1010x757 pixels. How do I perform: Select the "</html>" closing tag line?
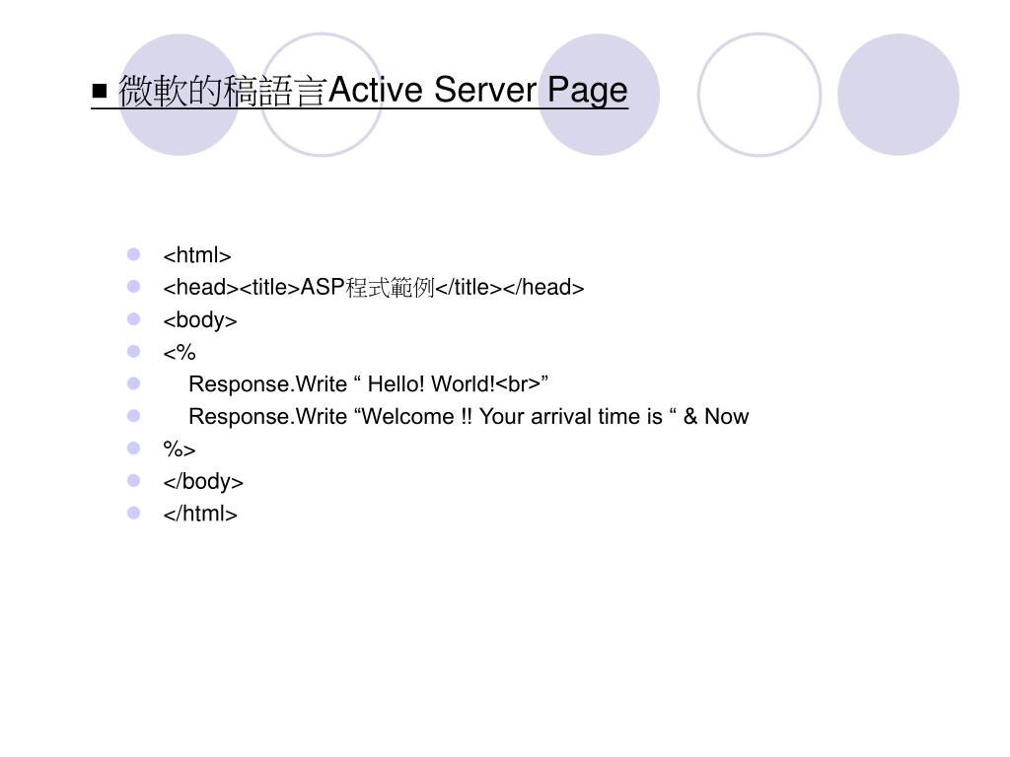(200, 514)
